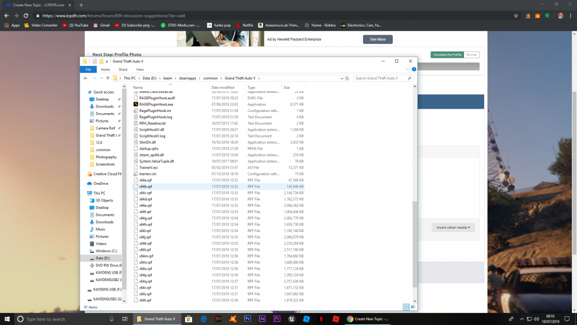Open the RAGEPluginHook.exe application icon
The height and width of the screenshot is (325, 577).
click(x=136, y=104)
